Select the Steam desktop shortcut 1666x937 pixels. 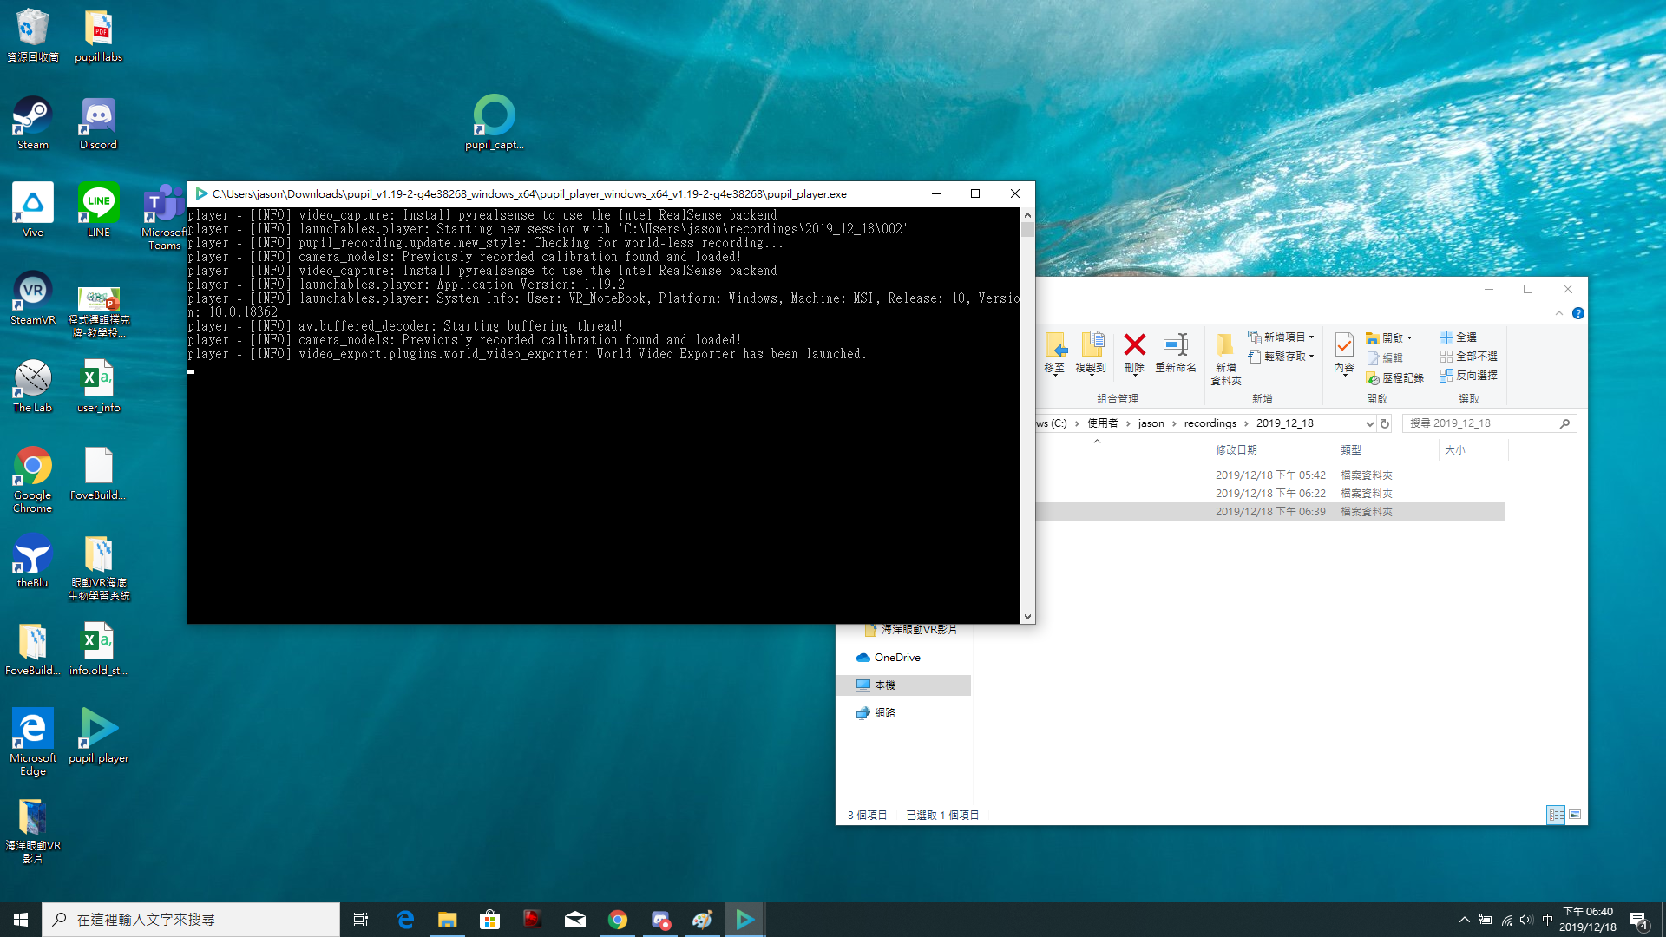(33, 122)
